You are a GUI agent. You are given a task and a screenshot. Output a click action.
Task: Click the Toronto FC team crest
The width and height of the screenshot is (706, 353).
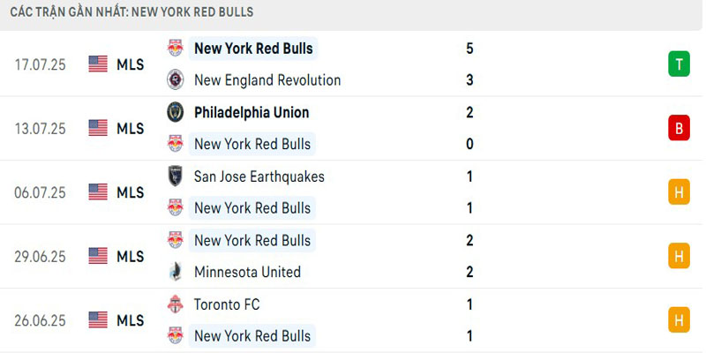pos(175,304)
